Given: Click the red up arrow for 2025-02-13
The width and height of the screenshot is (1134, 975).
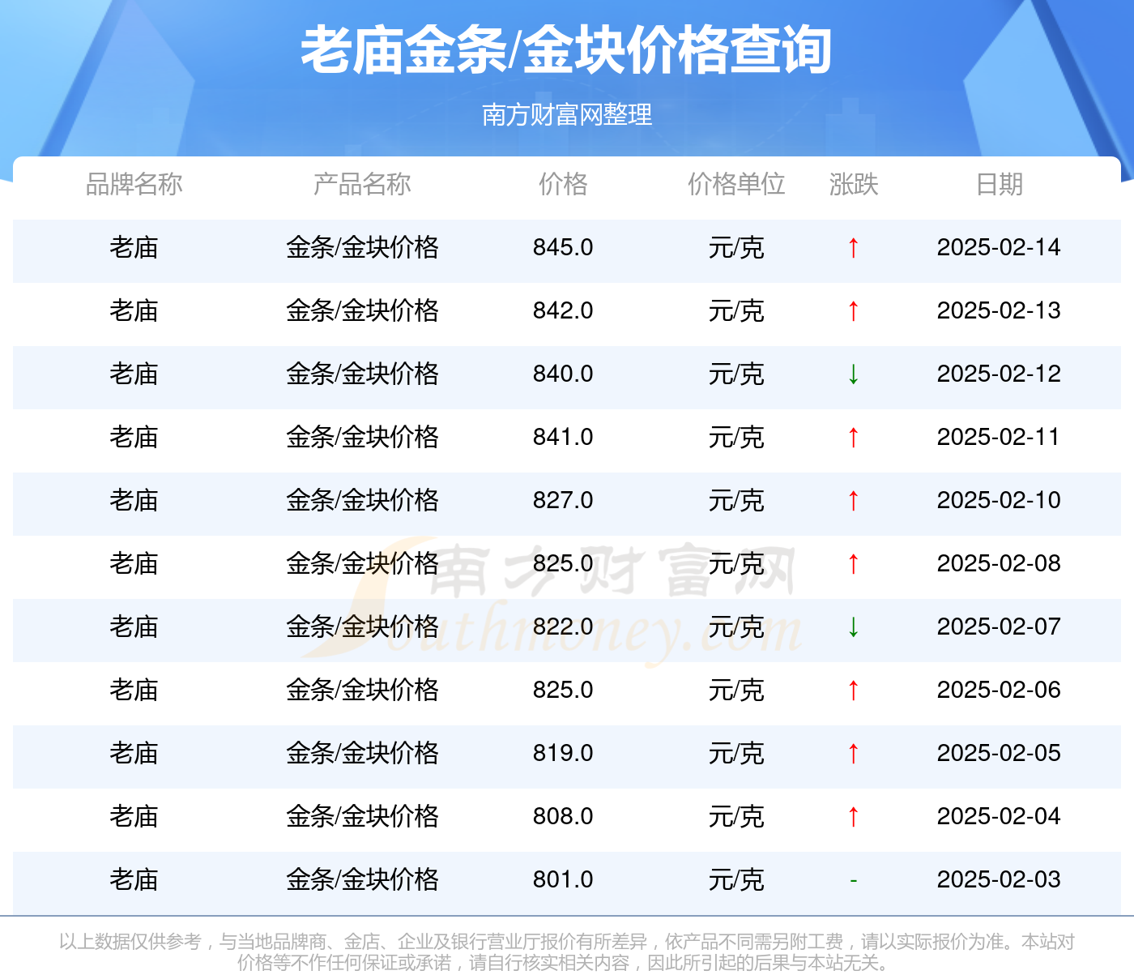Looking at the screenshot, I should [x=853, y=310].
